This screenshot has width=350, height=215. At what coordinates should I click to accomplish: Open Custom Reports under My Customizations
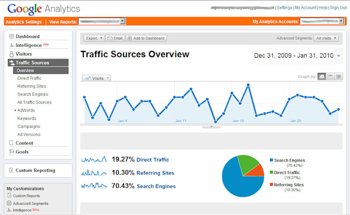pos(26,196)
